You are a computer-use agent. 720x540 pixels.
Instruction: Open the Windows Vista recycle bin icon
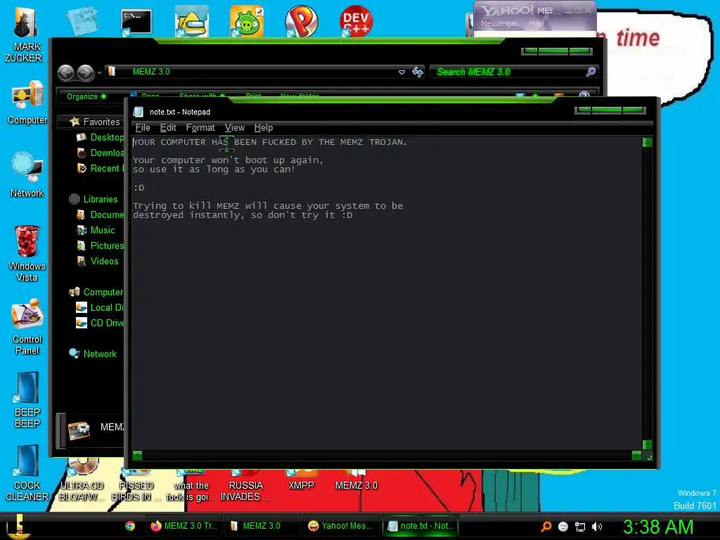(27, 253)
